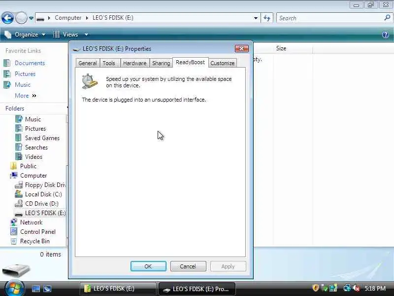The width and height of the screenshot is (394, 296).
Task: Activate LEO'S FDISK Properties taskbar button
Action: pos(197,289)
